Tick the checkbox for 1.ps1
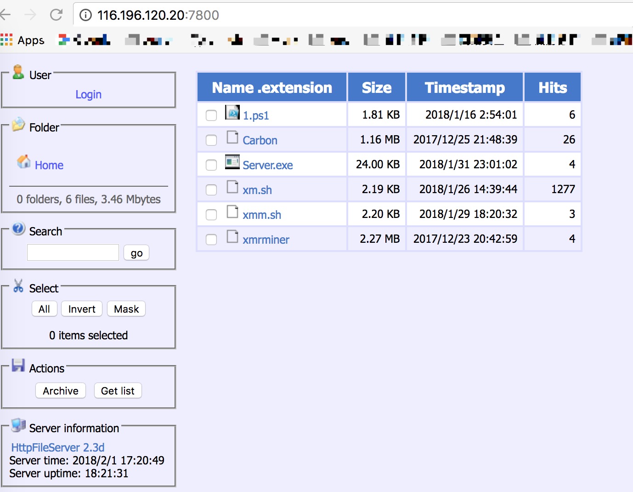This screenshot has width=633, height=492. (211, 115)
